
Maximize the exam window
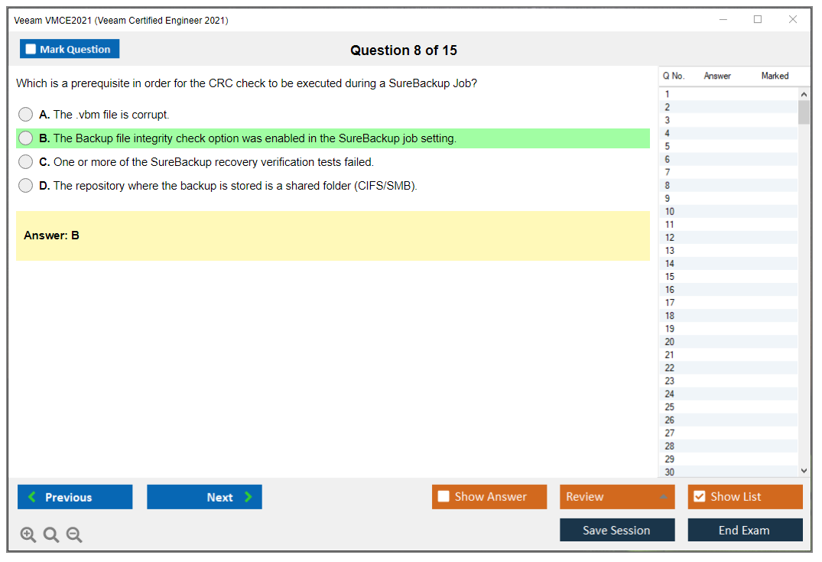pyautogui.click(x=758, y=20)
